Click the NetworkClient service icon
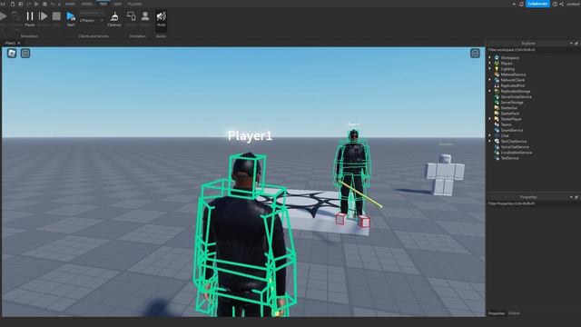Screen dimensions: 581x327 [497, 80]
